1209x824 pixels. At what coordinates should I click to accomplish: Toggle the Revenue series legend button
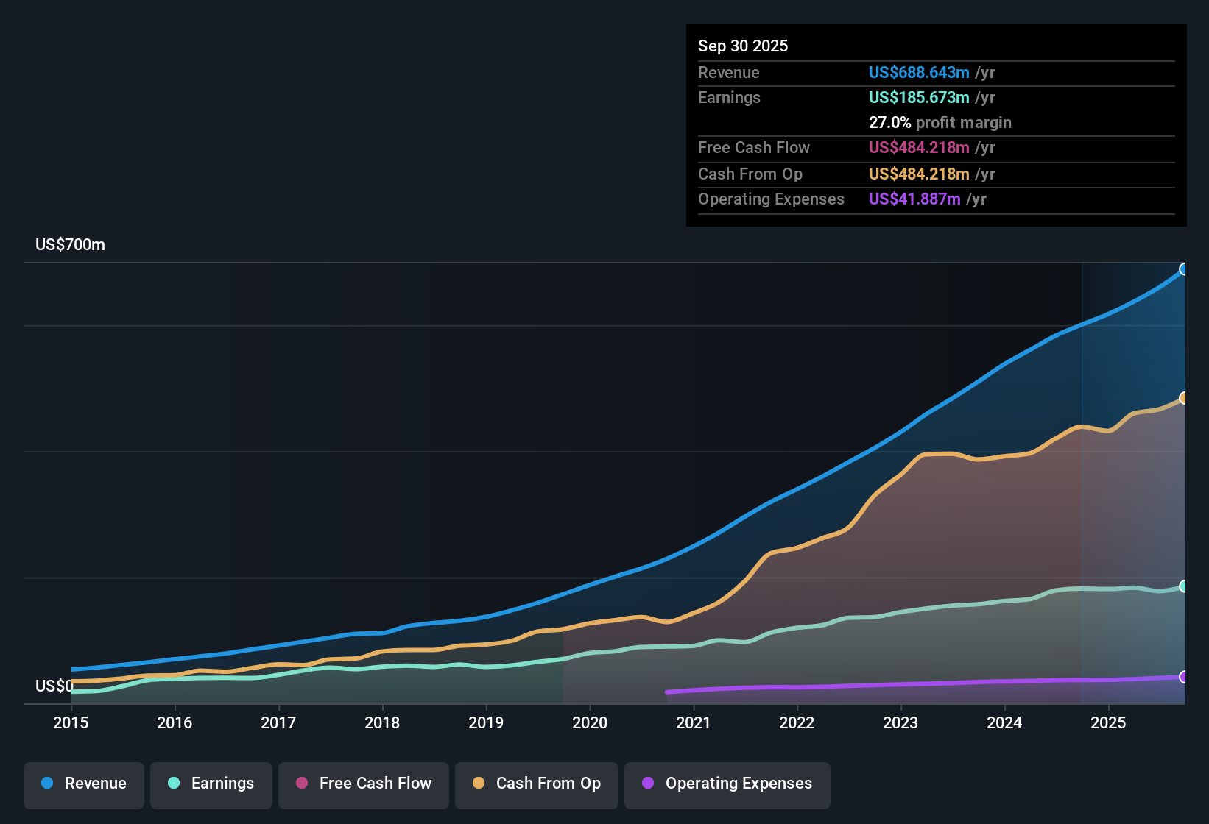tap(84, 785)
